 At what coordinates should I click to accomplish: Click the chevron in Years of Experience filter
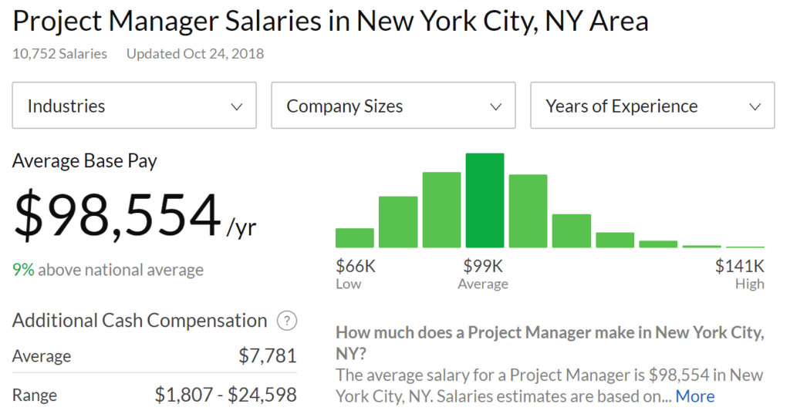click(x=755, y=107)
